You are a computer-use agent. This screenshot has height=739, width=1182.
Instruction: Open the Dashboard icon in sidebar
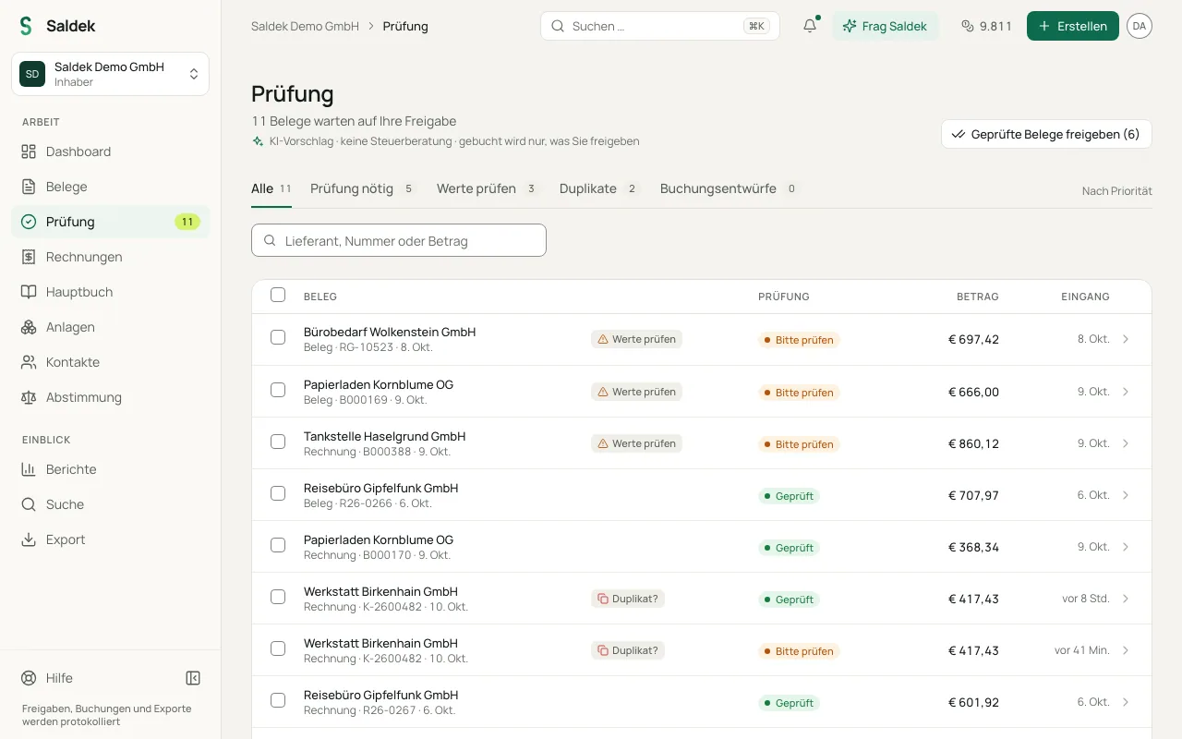click(x=29, y=151)
